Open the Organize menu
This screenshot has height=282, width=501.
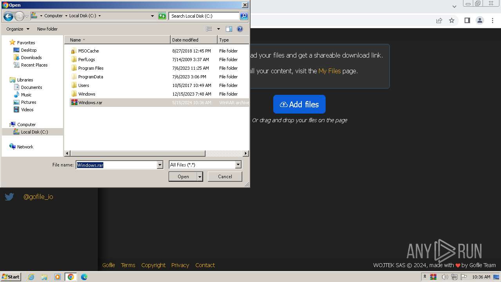[18, 29]
